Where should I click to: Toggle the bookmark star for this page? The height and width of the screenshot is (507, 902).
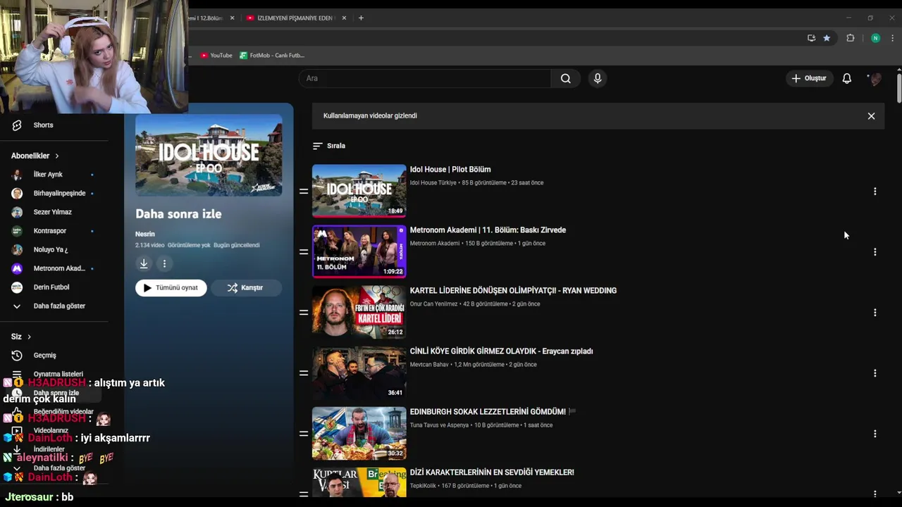[827, 38]
